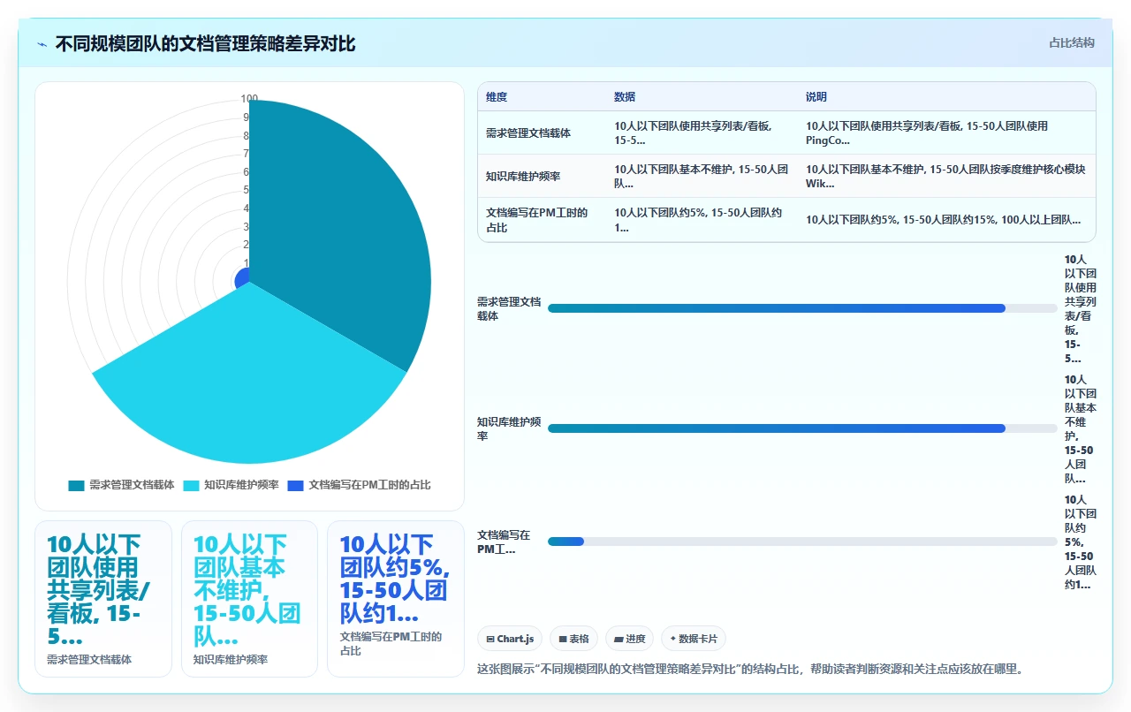1131x712 pixels.
Task: Click progress row label 知识库维护频率
Action: 509,428
